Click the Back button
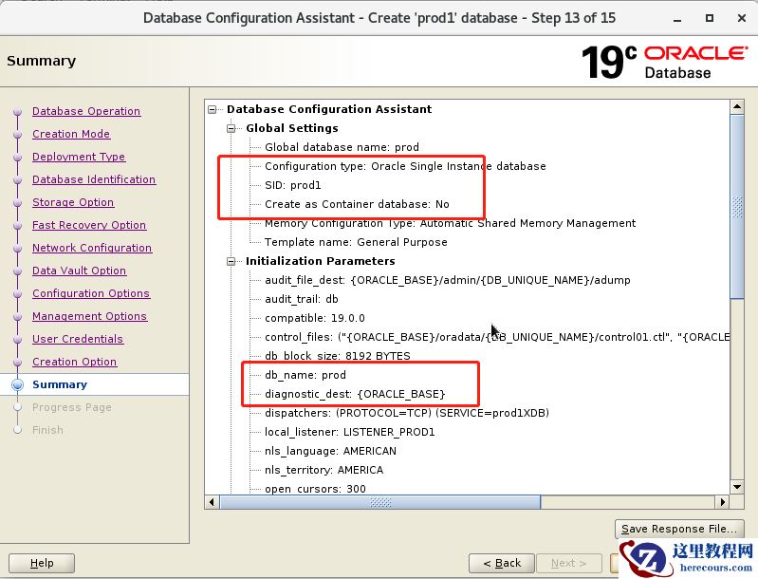 click(502, 563)
